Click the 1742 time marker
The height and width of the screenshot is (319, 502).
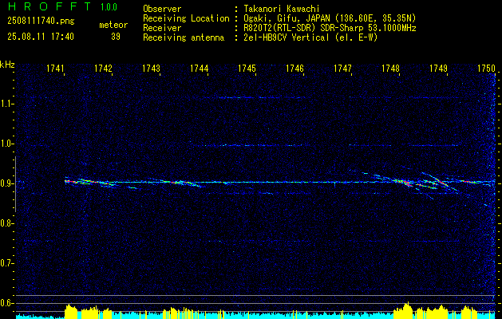[104, 68]
